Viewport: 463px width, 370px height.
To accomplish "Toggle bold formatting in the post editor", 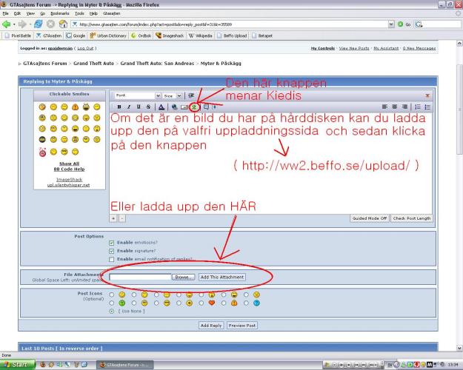I will tap(119, 107).
